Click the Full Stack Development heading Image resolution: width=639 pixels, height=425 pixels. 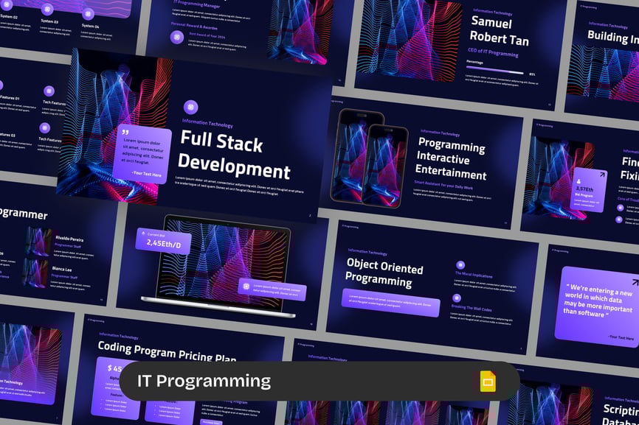(234, 153)
